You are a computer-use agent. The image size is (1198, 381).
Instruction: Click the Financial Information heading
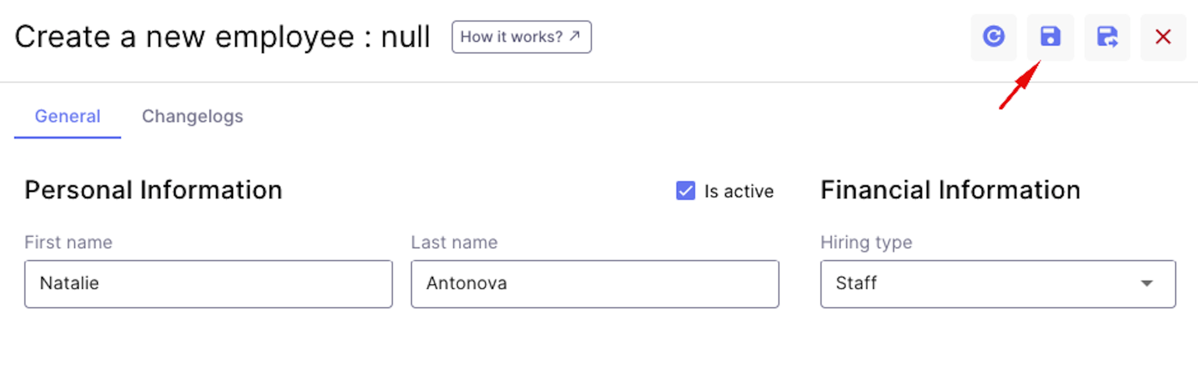pyautogui.click(x=950, y=190)
